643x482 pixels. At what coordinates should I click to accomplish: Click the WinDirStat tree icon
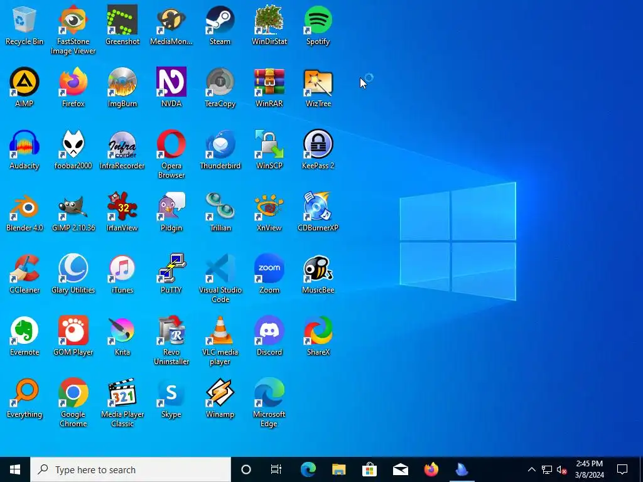(x=269, y=19)
